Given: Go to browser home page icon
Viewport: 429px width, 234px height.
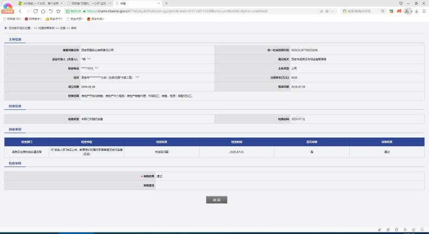Looking at the screenshot, I should (43, 11).
